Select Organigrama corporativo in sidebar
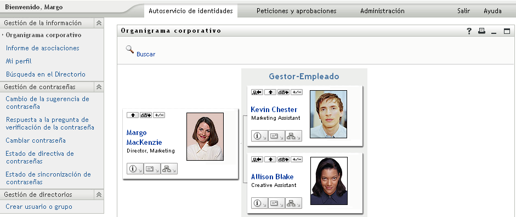 coord(43,35)
